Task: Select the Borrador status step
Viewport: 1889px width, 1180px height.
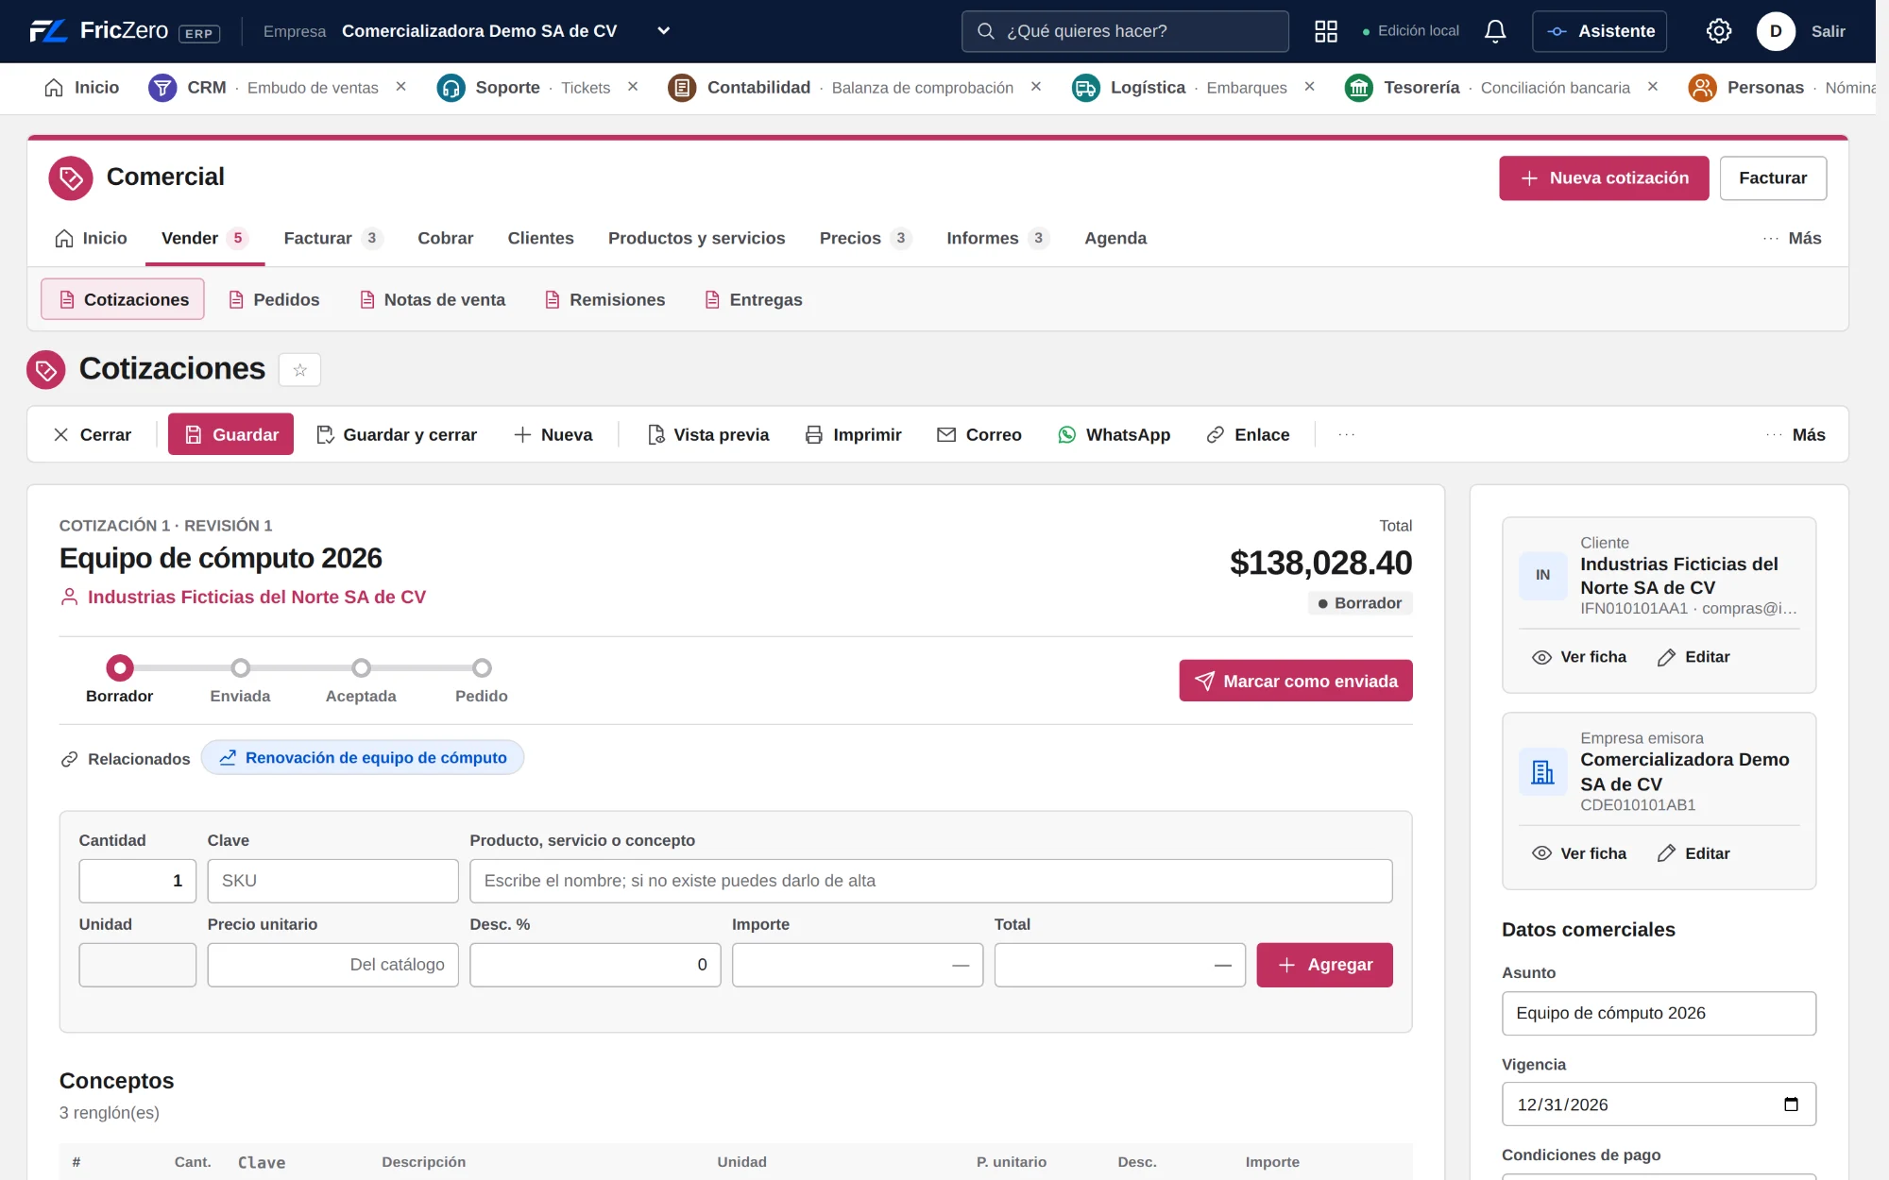Action: tap(119, 680)
